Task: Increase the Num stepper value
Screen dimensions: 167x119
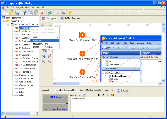Action: [x=119, y=90]
